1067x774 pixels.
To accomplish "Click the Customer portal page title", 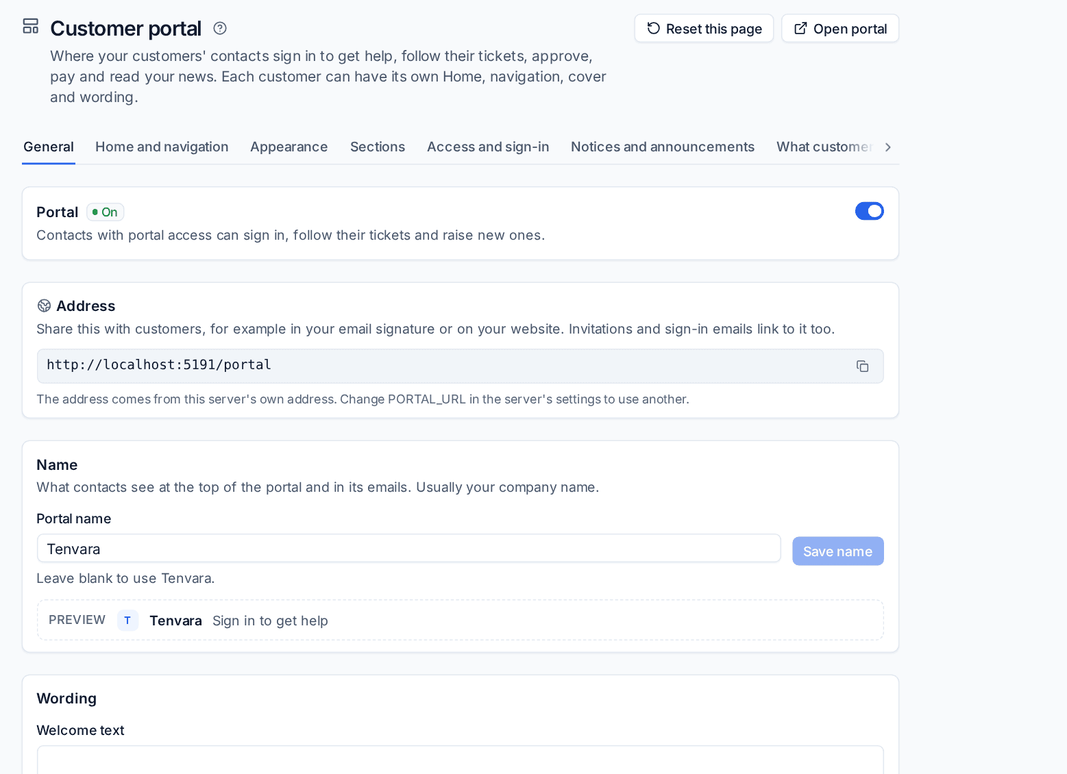I will [x=125, y=28].
